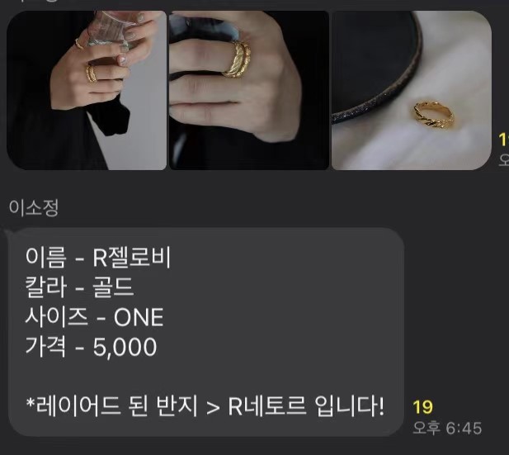Tap the R젤로비 product name text
Screen dimensions: 509x455
132,258
